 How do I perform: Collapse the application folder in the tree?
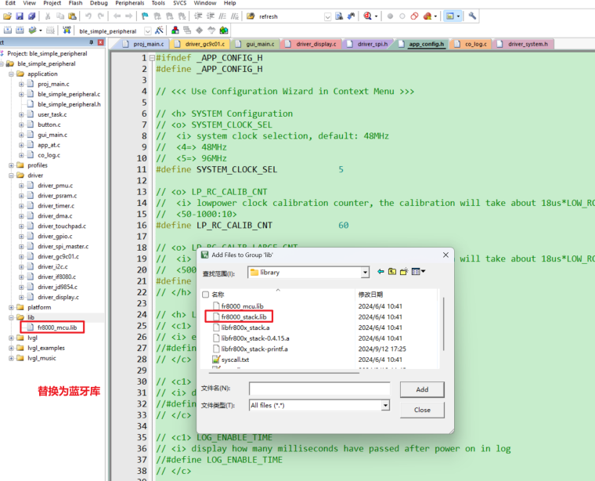12,74
